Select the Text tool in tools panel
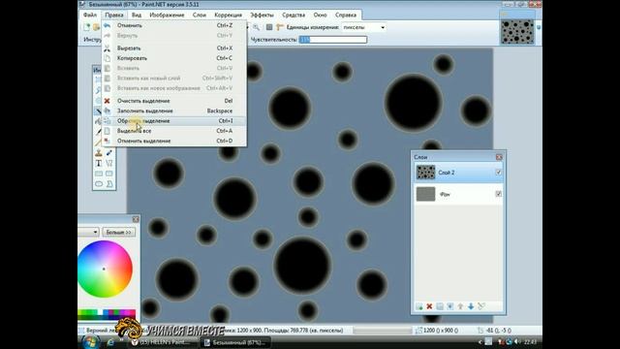 [99, 163]
